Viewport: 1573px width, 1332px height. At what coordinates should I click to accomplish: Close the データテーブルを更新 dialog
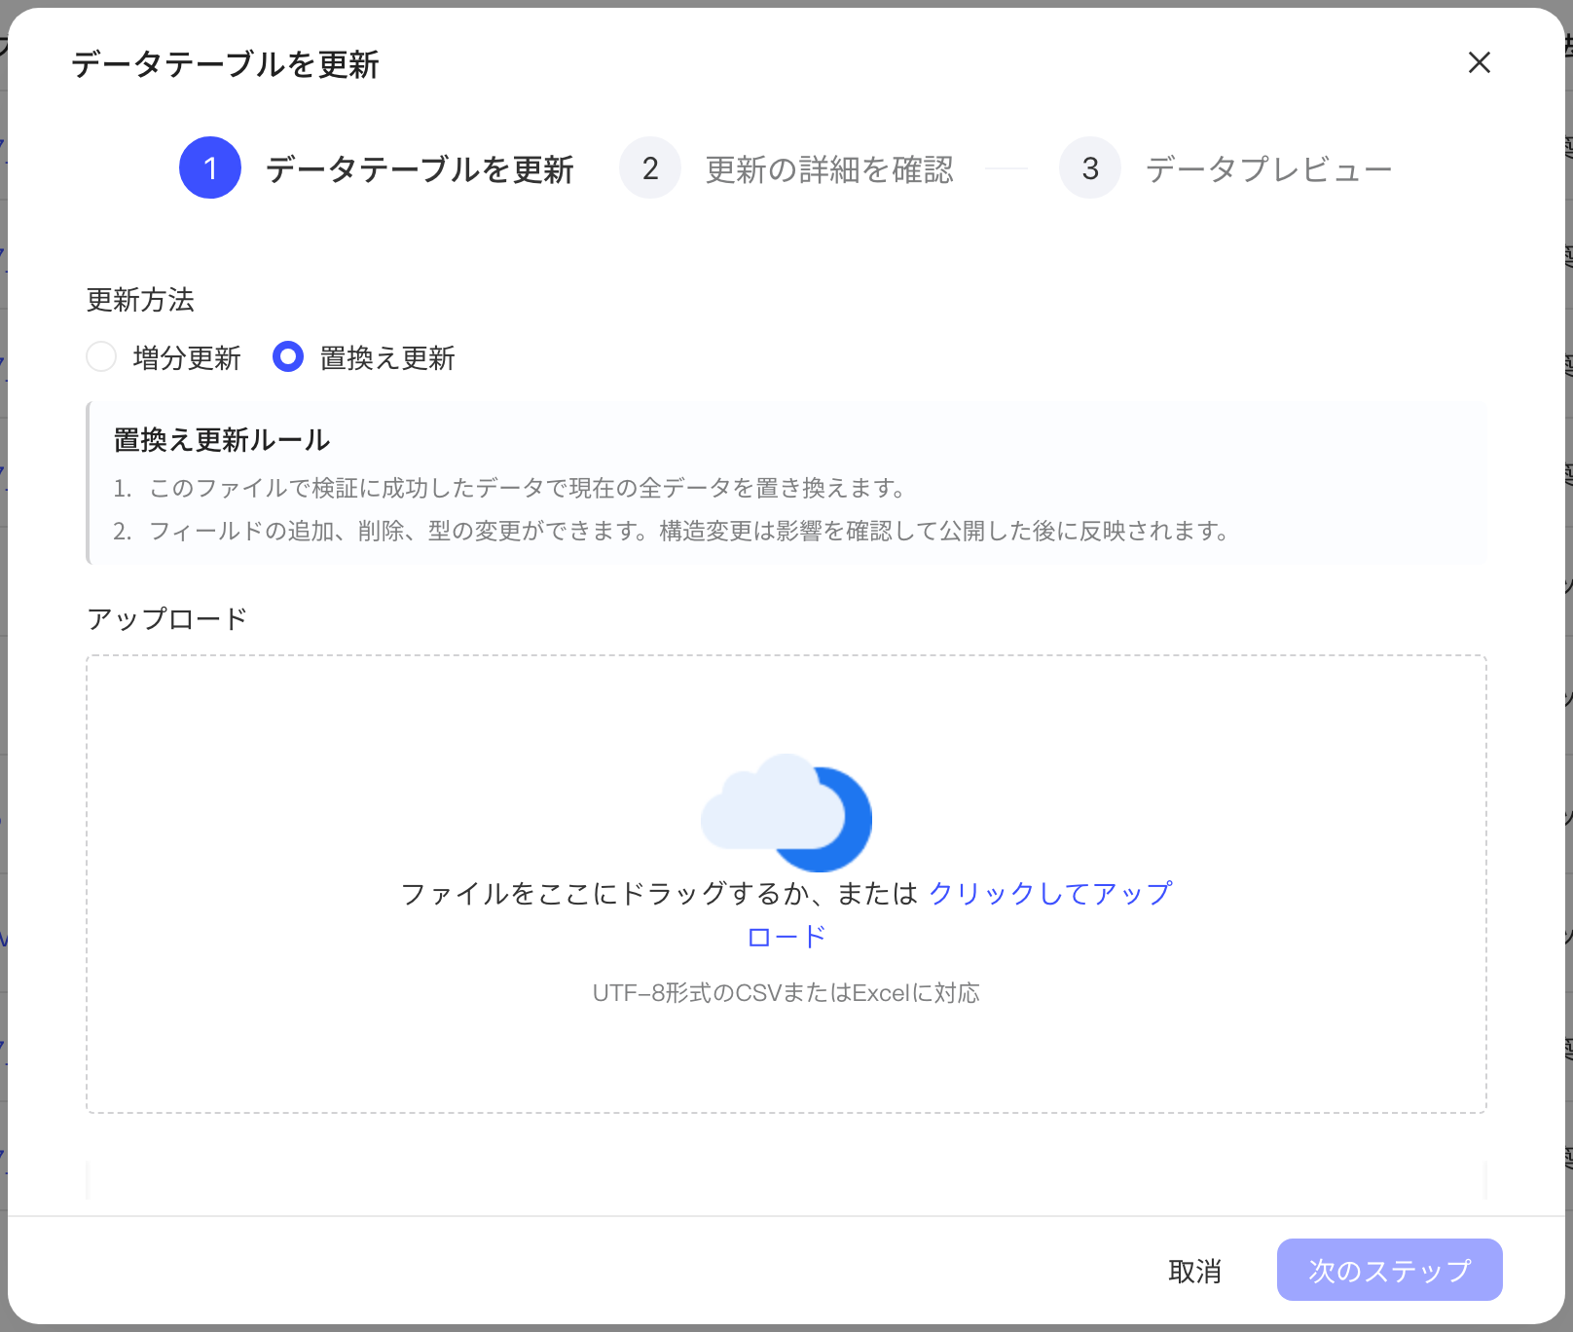(1479, 62)
